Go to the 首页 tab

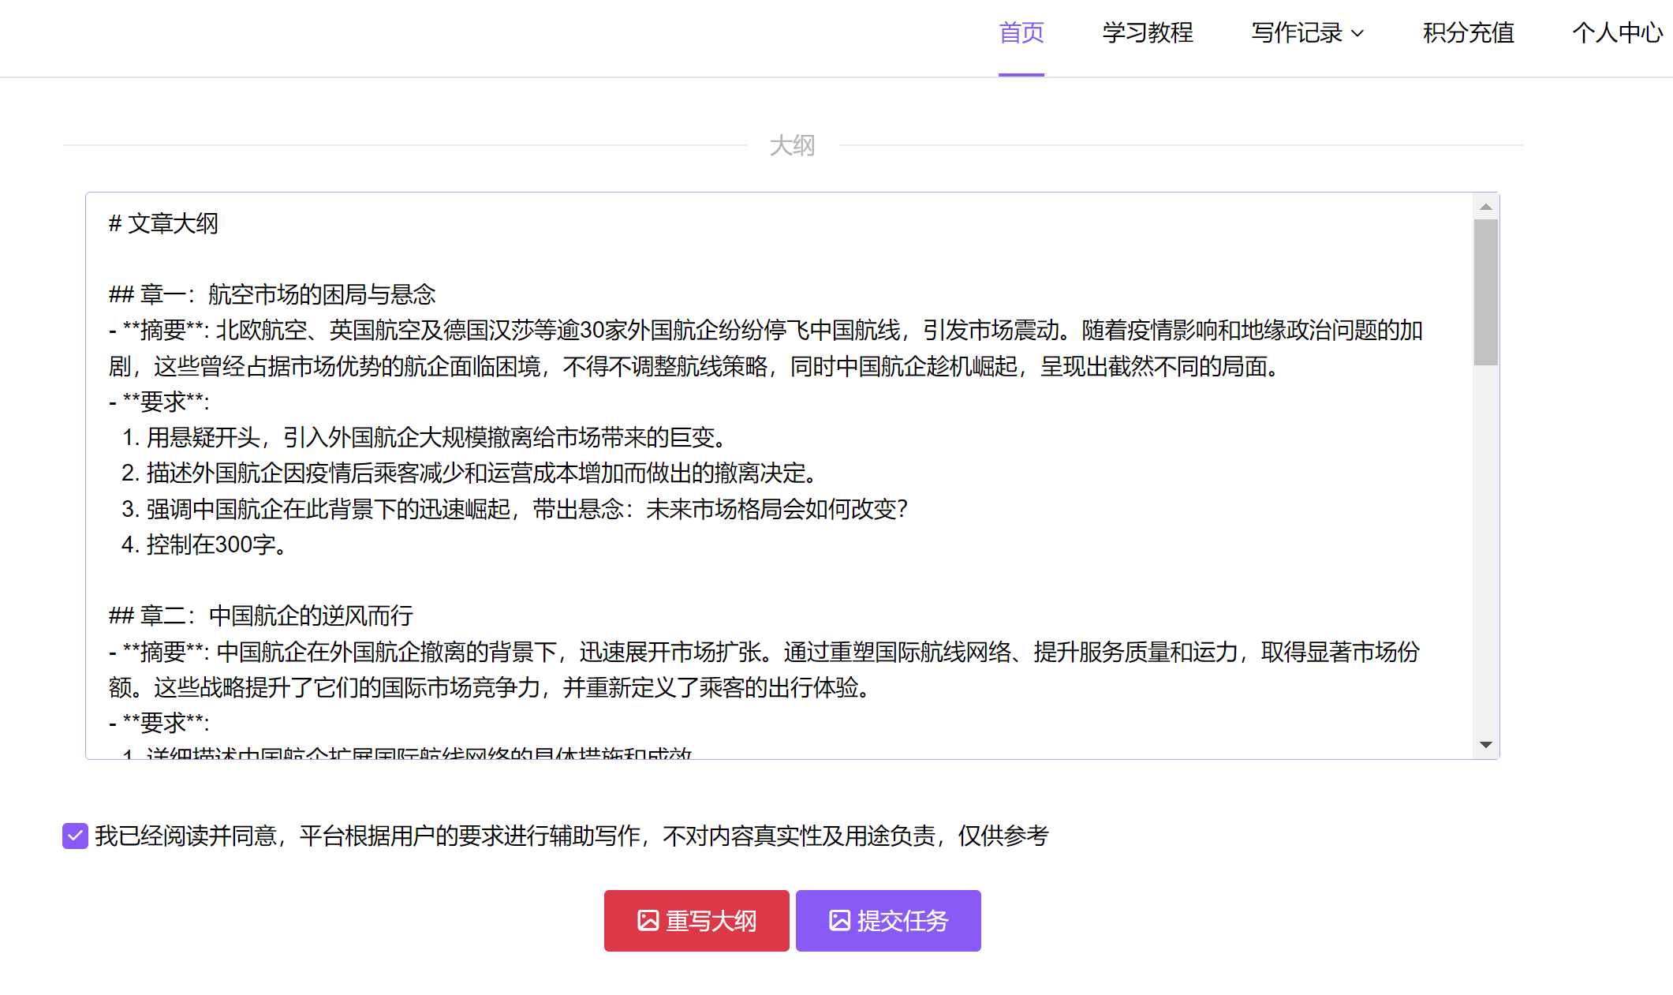tap(1021, 33)
